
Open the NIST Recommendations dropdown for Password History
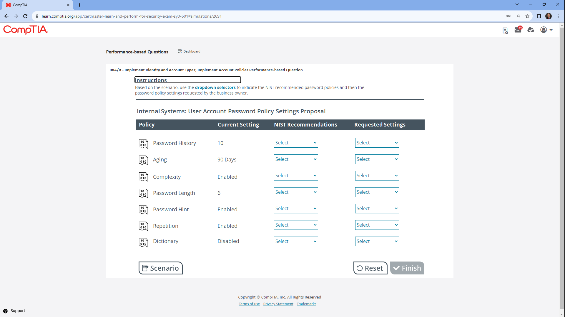coord(296,143)
